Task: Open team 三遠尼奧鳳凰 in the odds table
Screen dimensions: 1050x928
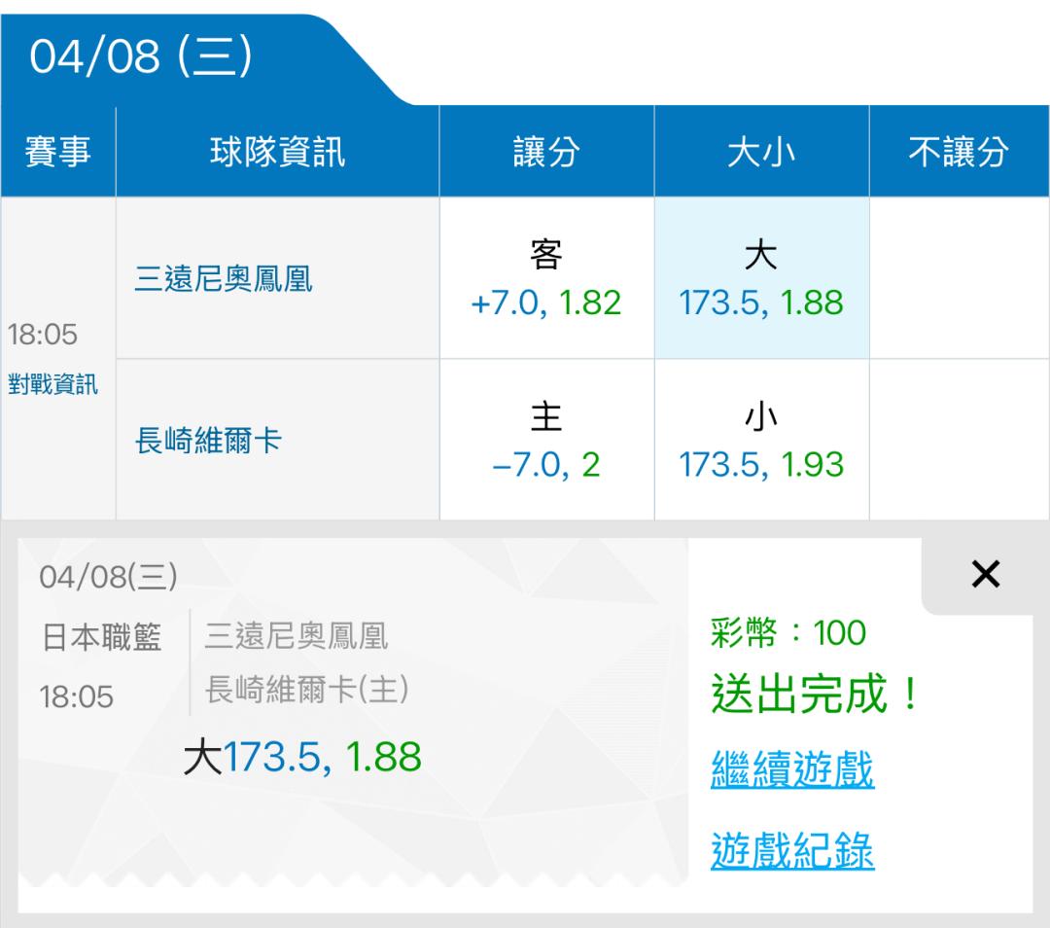Action: click(x=224, y=280)
